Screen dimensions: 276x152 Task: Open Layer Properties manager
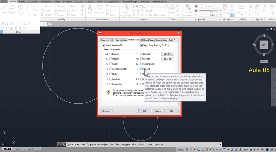[x=126, y=11]
